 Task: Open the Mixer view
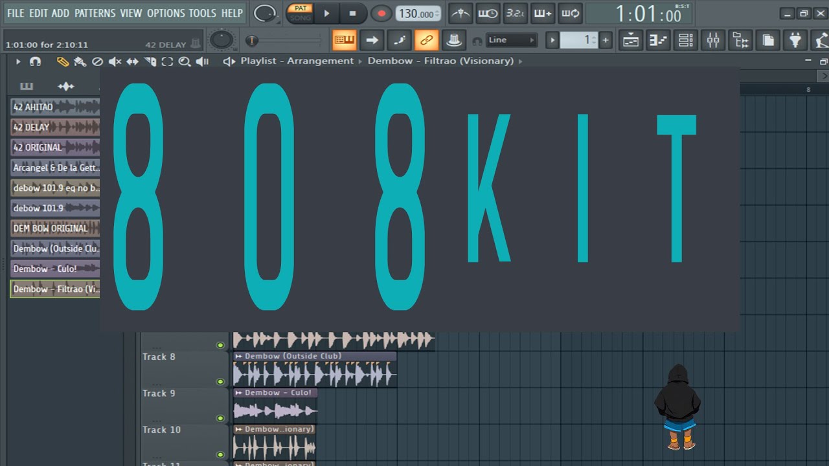pyautogui.click(x=713, y=40)
